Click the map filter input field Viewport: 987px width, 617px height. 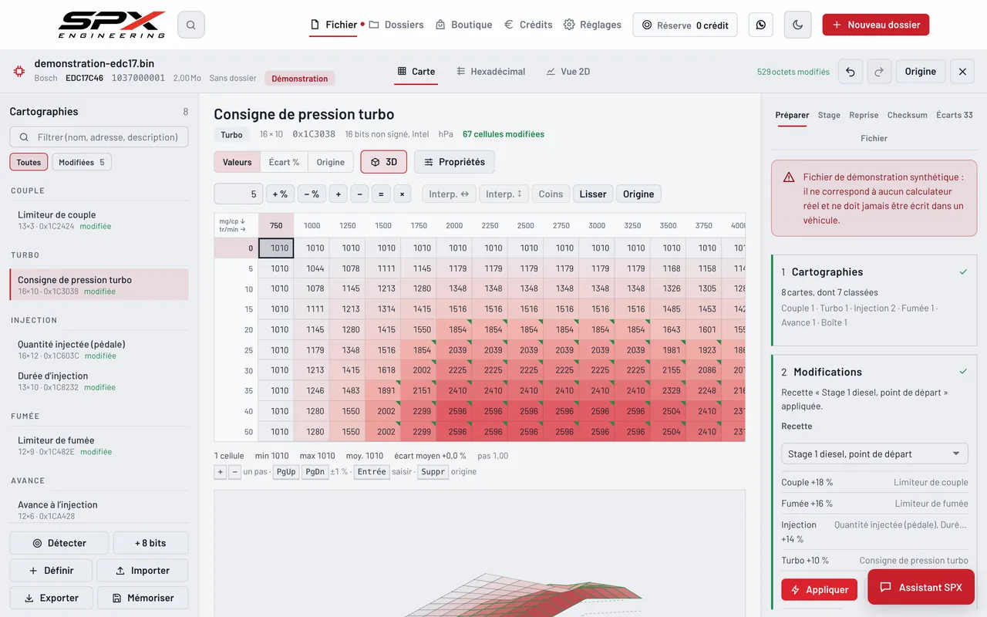pos(99,137)
